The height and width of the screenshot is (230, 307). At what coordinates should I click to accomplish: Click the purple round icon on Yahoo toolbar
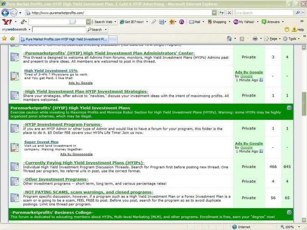pos(182,22)
